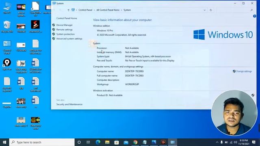Open Mail app from taskbar

126,142
